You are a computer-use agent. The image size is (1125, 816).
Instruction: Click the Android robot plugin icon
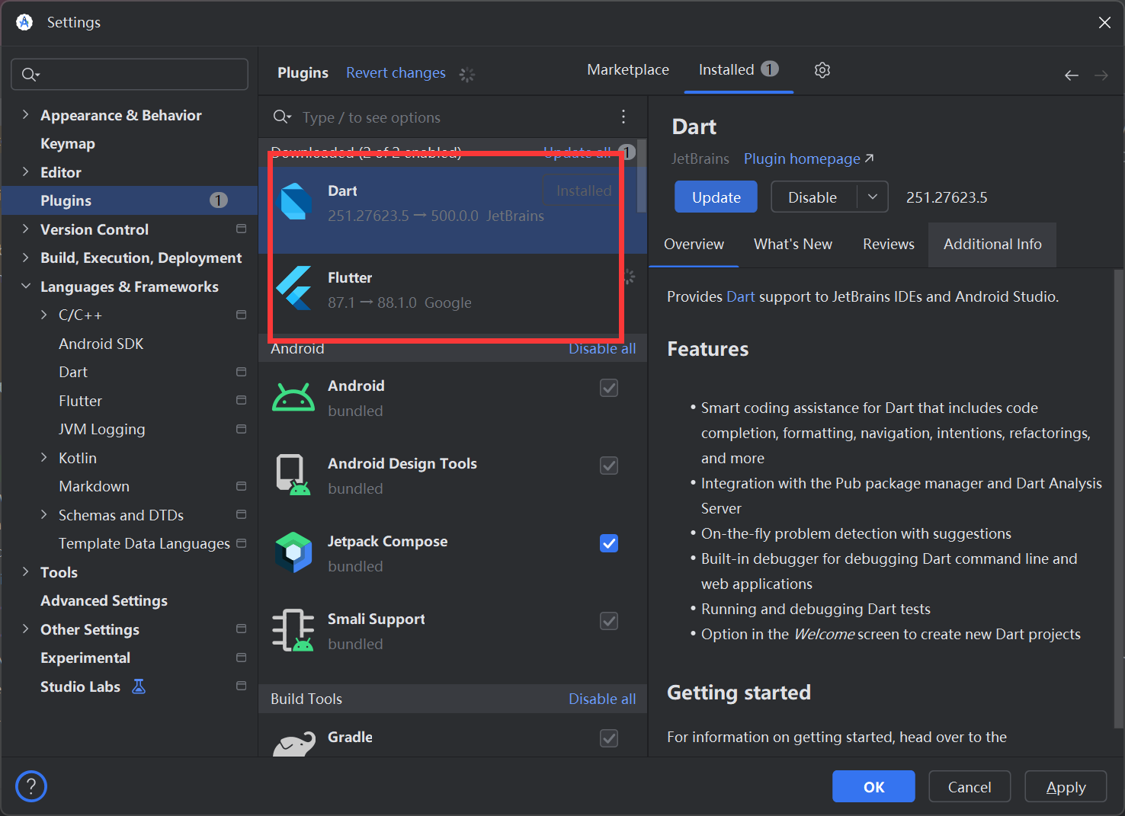(293, 397)
